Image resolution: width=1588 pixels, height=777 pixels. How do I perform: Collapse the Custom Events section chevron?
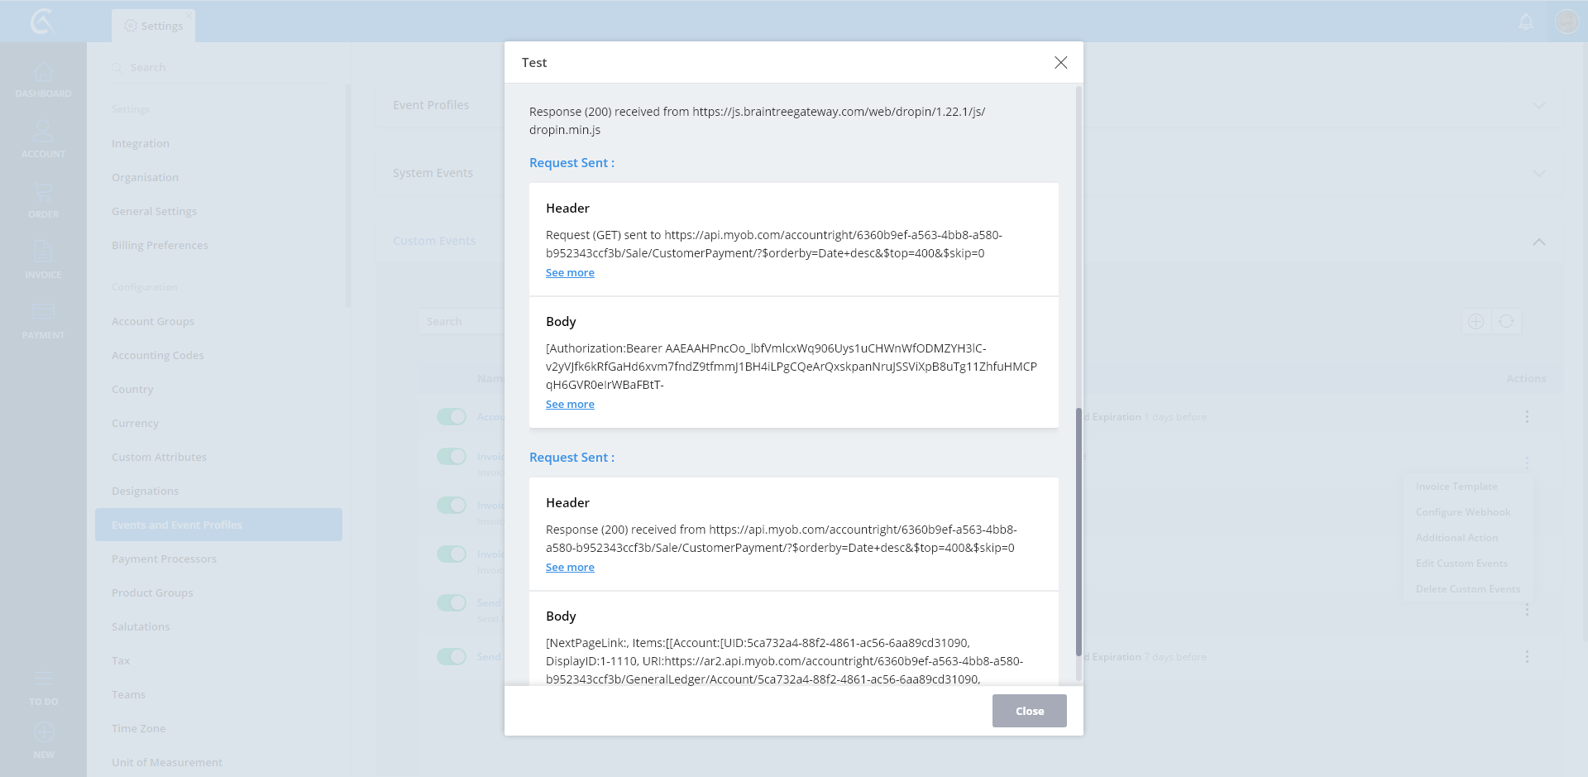tap(1538, 242)
